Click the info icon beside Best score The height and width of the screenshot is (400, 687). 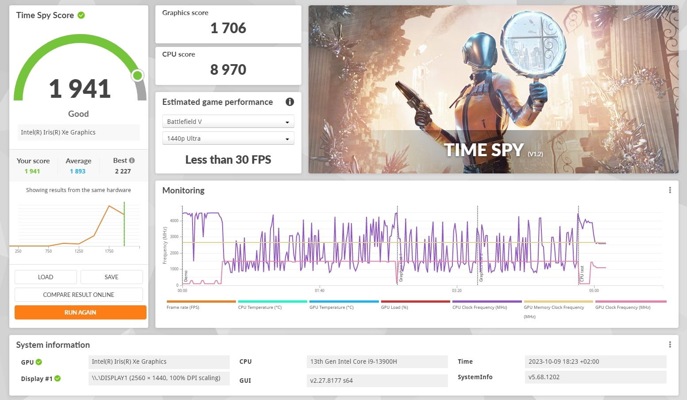pyautogui.click(x=132, y=161)
